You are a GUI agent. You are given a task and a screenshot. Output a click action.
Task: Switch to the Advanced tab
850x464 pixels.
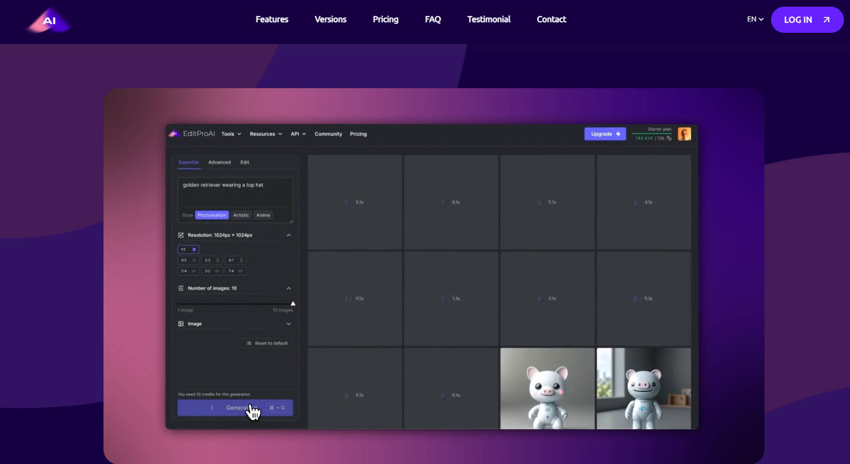pyautogui.click(x=219, y=162)
